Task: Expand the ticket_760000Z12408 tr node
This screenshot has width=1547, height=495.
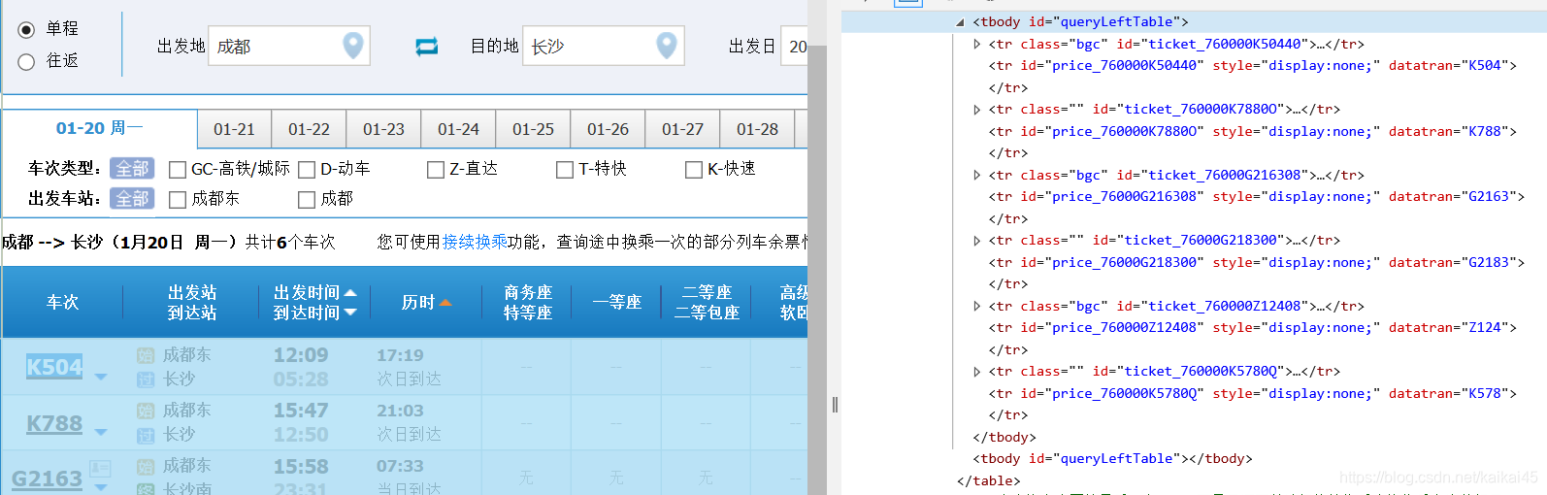Action: 977,306
